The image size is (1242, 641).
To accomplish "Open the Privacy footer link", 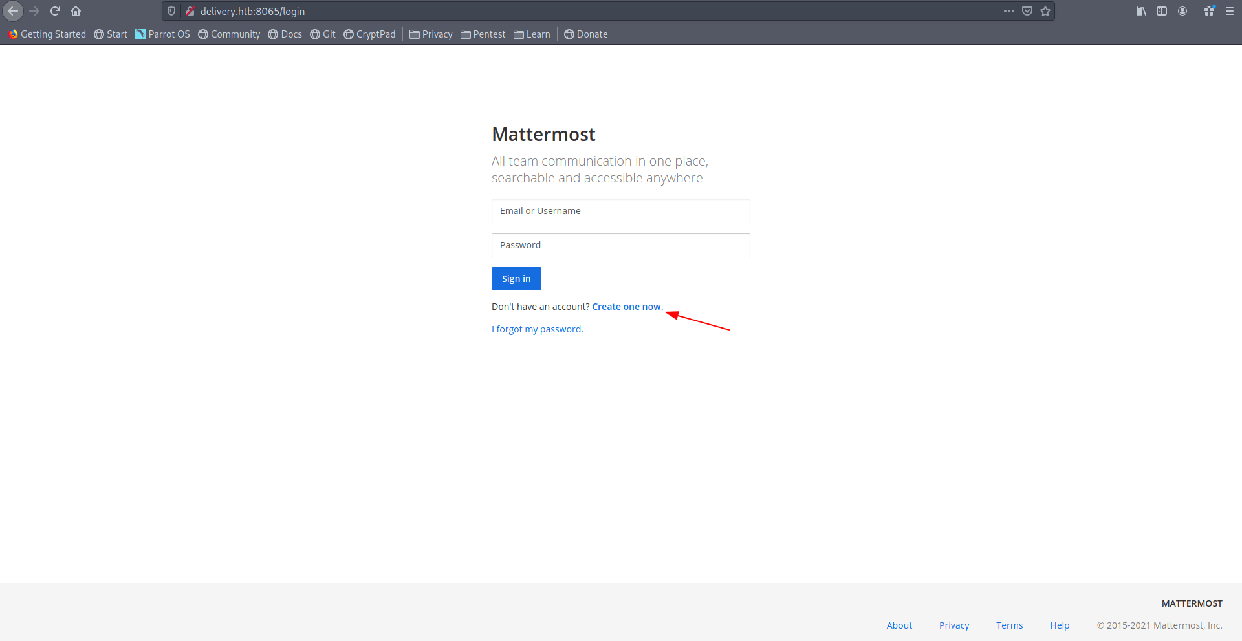I will coord(954,625).
